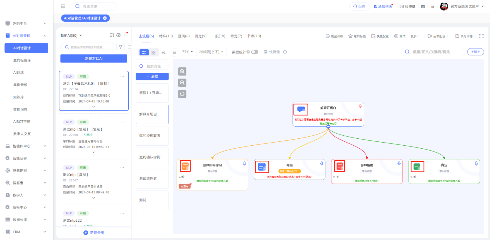Click the 新建对话AI button
Image resolution: width=490 pixels, height=240 pixels.
pos(94,58)
